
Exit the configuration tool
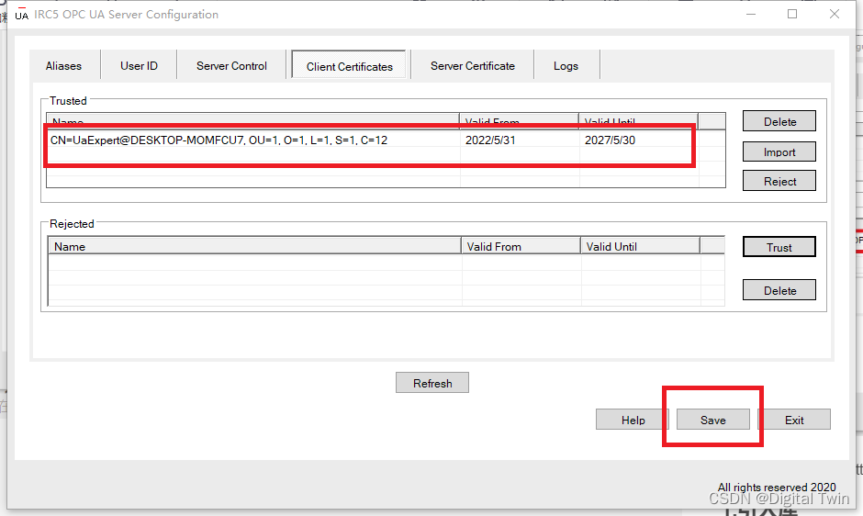pyautogui.click(x=793, y=420)
